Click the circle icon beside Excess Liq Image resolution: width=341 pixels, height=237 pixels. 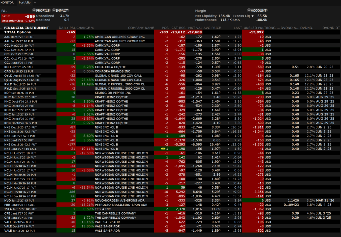252,16
